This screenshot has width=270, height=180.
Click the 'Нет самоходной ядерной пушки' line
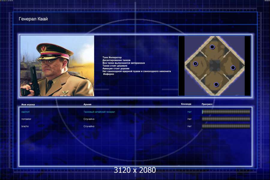click(x=136, y=71)
